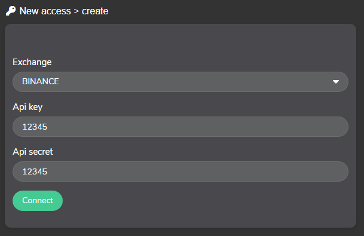364x236 pixels.
Task: Click the 12345 value in Api key field
Action: tap(35, 127)
